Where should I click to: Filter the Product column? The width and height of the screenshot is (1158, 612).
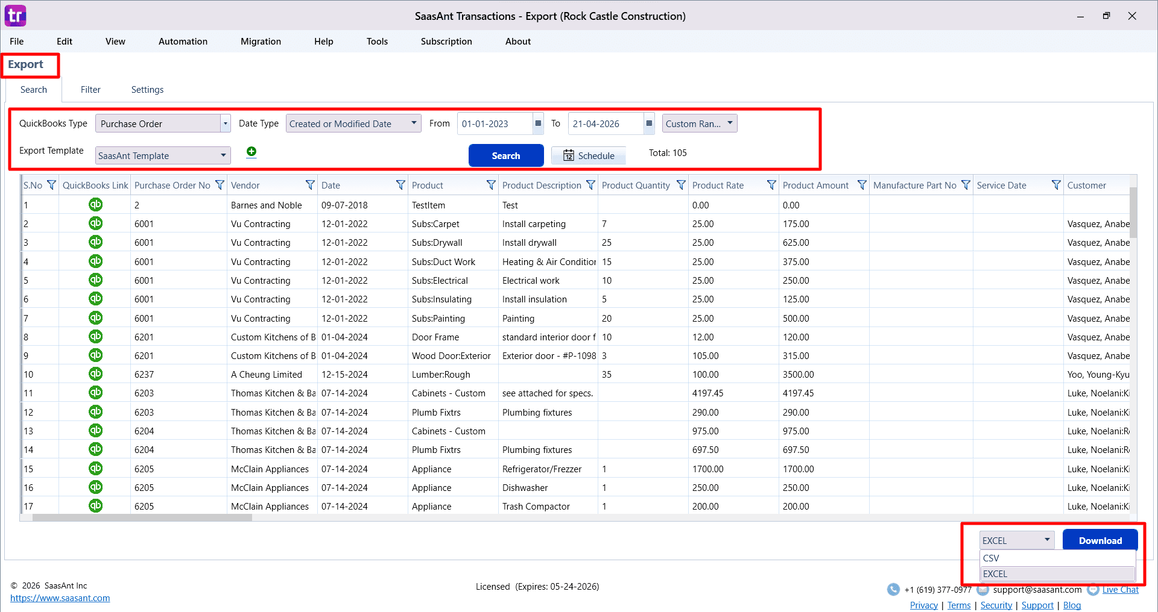coord(491,185)
